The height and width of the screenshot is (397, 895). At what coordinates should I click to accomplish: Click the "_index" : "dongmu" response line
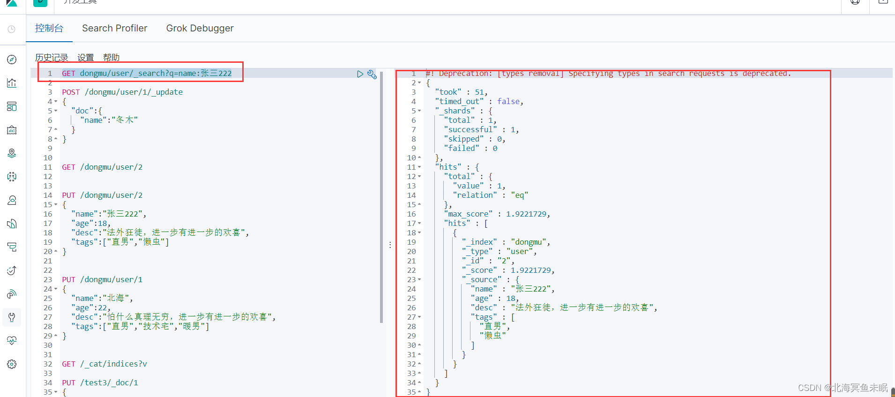(506, 242)
